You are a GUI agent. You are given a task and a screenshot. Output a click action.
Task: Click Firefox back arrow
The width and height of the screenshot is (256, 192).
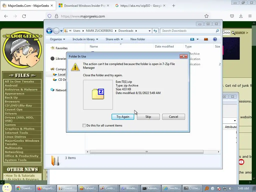coord(6,16)
